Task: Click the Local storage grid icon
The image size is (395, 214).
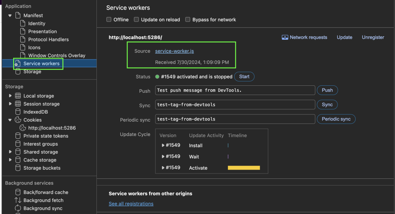Action: [x=18, y=96]
